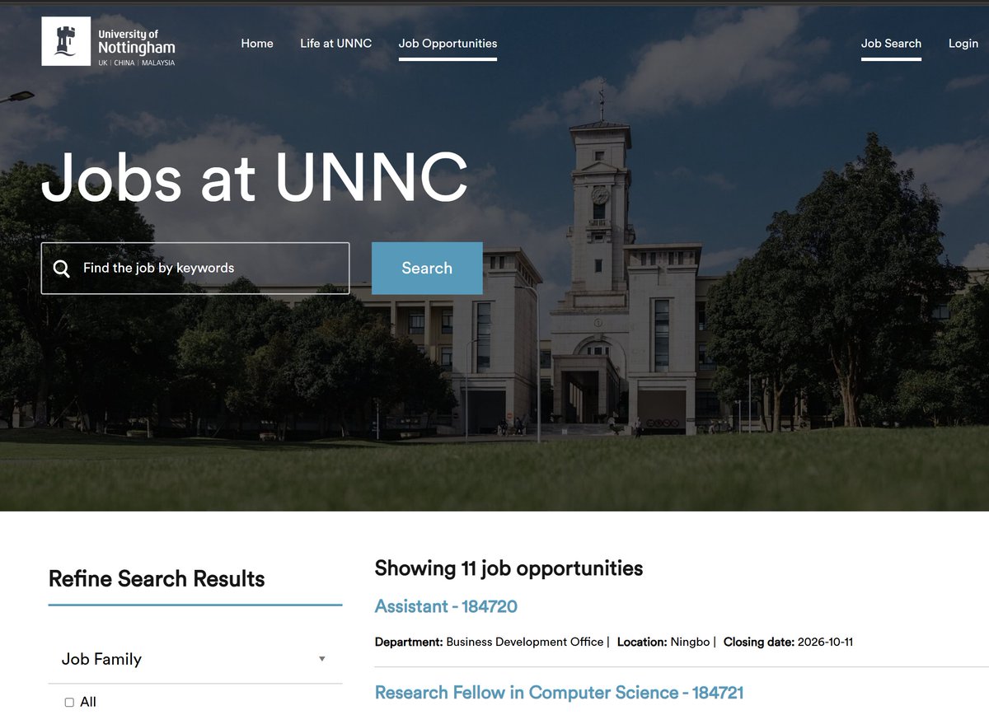989x715 pixels.
Task: Expand the Job Family dropdown arrow
Action: point(322,659)
